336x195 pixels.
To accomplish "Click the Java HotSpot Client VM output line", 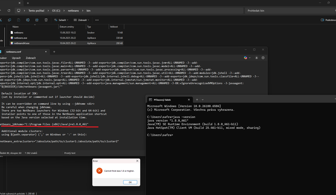I will coord(204,128).
